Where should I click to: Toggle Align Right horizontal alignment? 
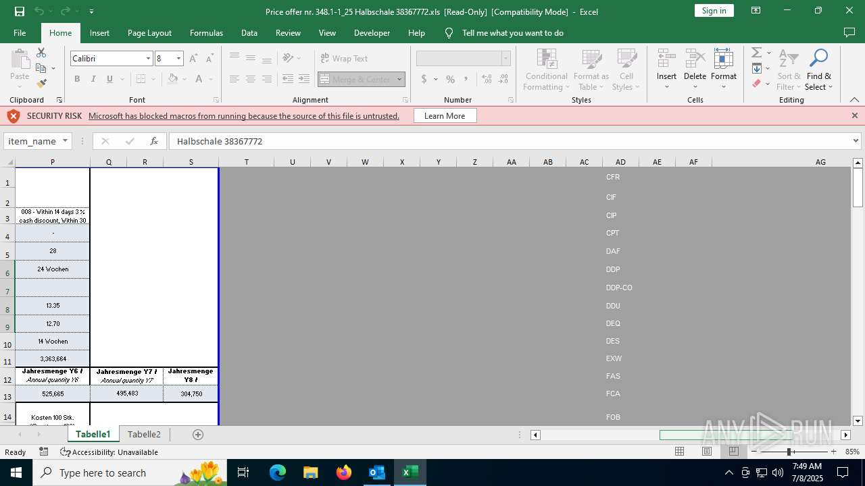[267, 79]
